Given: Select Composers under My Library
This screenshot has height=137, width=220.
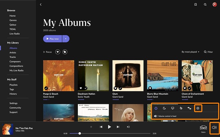Looking at the screenshot, I should click(x=15, y=62).
